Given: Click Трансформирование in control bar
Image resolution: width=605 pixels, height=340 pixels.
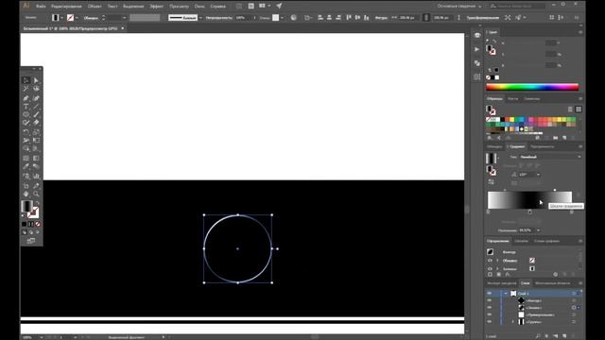Looking at the screenshot, I should tap(483, 18).
